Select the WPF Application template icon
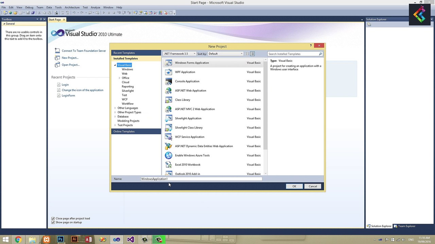Image resolution: width=435 pixels, height=244 pixels. [169, 72]
